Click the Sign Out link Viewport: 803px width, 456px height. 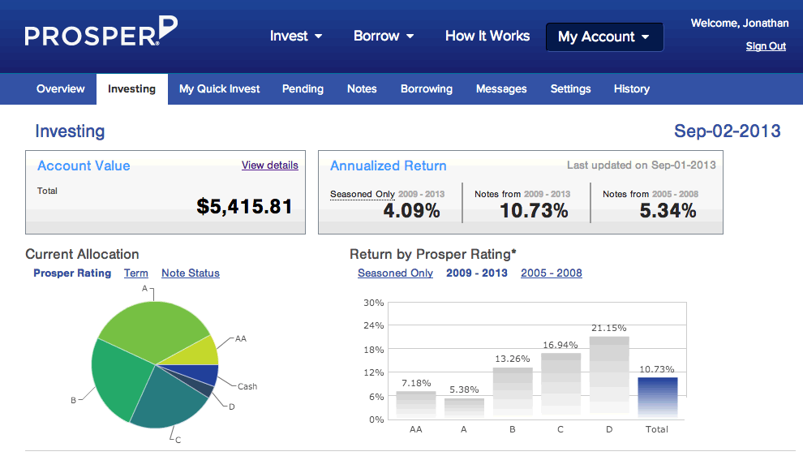click(766, 46)
